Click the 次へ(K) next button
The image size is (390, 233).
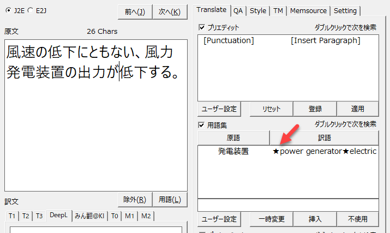tap(169, 12)
